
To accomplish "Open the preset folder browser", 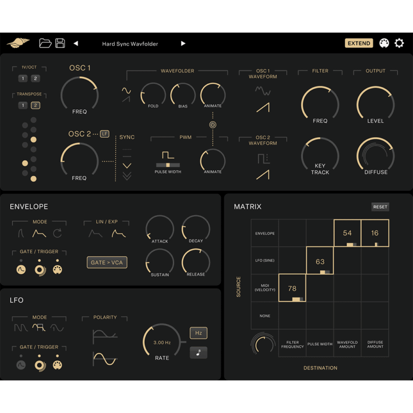I will (45, 43).
